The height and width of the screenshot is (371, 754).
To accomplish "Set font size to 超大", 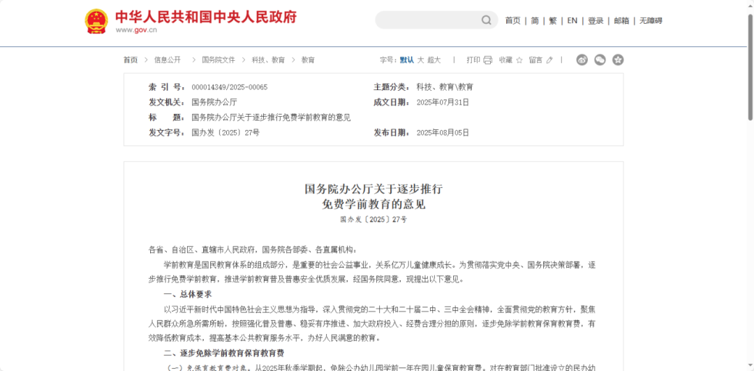I will point(434,60).
